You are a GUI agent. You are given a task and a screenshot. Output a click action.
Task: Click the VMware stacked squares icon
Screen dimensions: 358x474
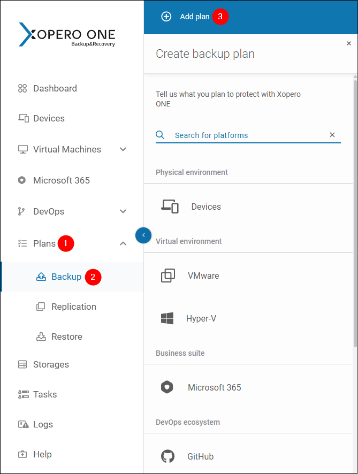coord(168,276)
